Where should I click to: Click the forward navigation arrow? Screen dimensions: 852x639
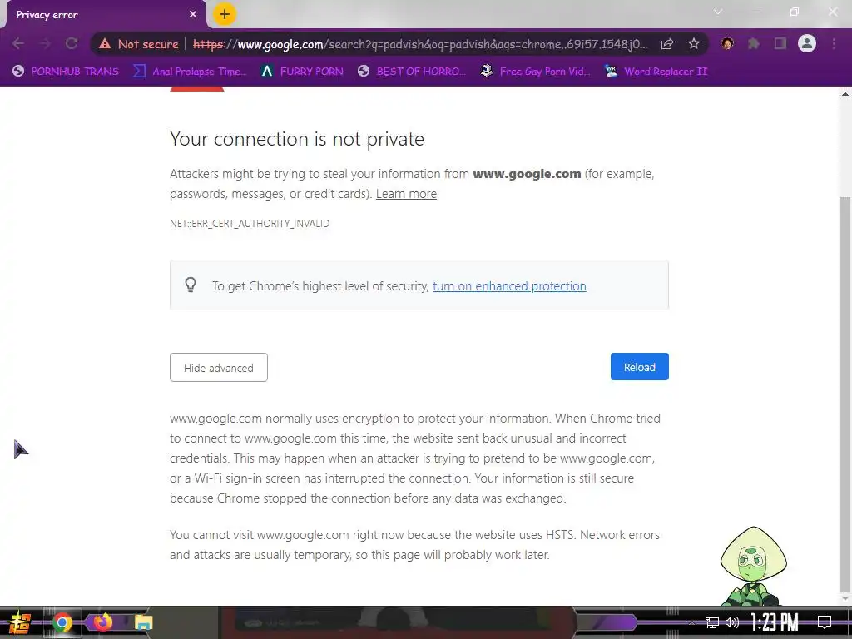point(45,43)
